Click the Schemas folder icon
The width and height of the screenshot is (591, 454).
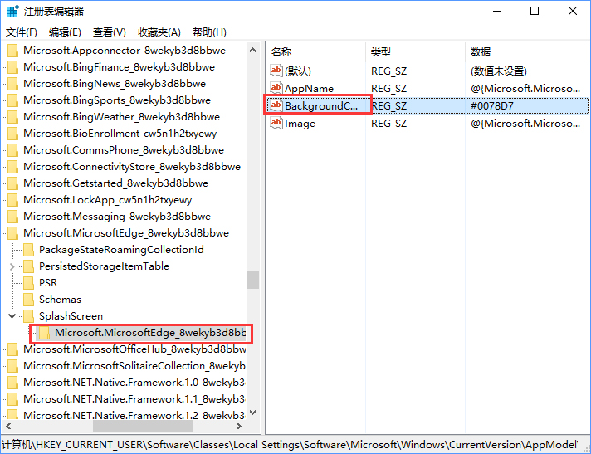pyautogui.click(x=28, y=300)
